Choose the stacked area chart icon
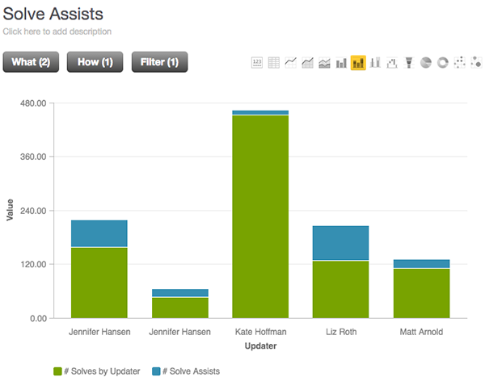 point(324,62)
